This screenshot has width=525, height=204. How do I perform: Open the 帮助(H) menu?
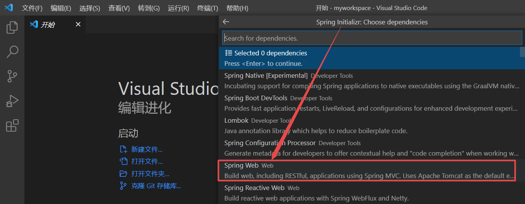click(237, 8)
